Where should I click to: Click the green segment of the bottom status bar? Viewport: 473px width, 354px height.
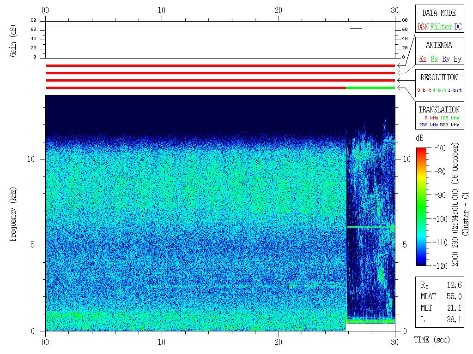pyautogui.click(x=370, y=88)
